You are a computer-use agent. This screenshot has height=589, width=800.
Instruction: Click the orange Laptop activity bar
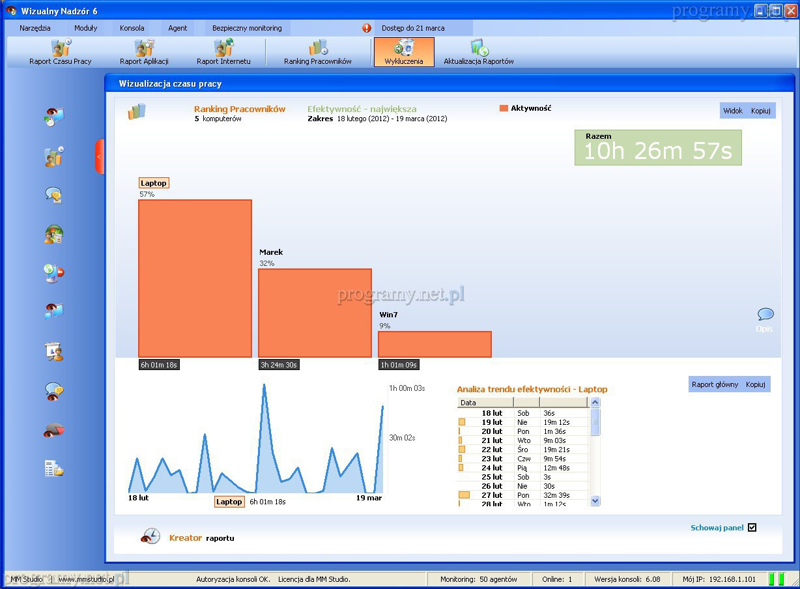(x=195, y=278)
